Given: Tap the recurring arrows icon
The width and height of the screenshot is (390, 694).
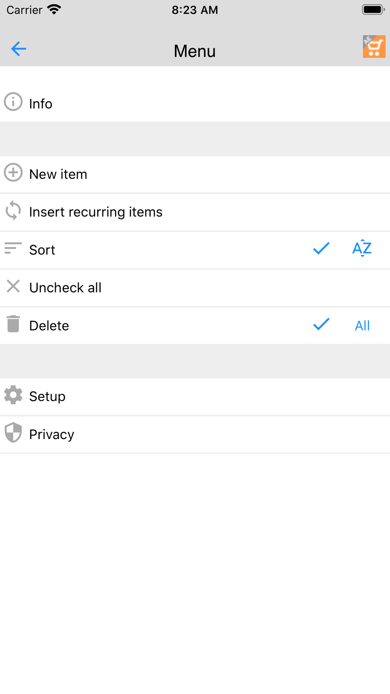Looking at the screenshot, I should [x=13, y=210].
